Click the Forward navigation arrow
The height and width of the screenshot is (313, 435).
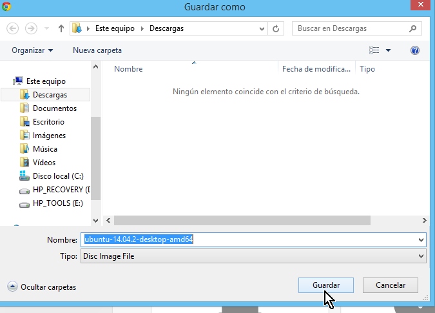(x=31, y=28)
